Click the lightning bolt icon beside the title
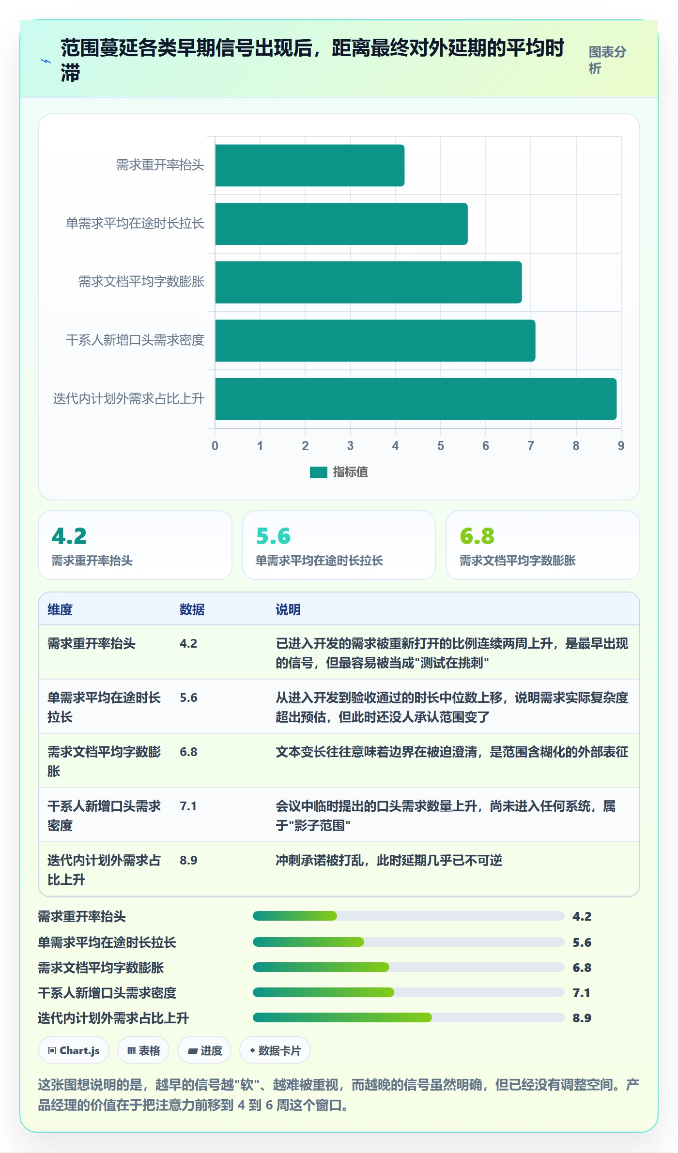Viewport: 678px width, 1153px height. (46, 61)
